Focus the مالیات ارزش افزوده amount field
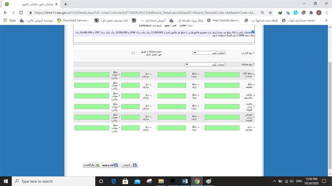This screenshot has height=186, width=332. 222,107
